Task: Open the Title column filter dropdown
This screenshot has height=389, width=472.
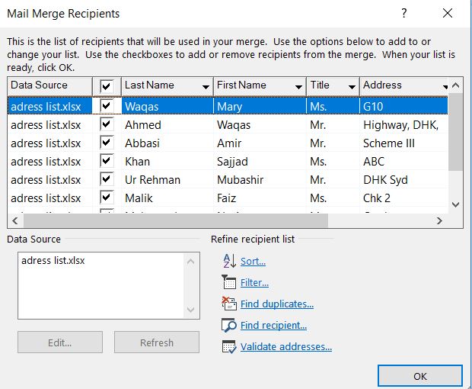Action: [352, 86]
